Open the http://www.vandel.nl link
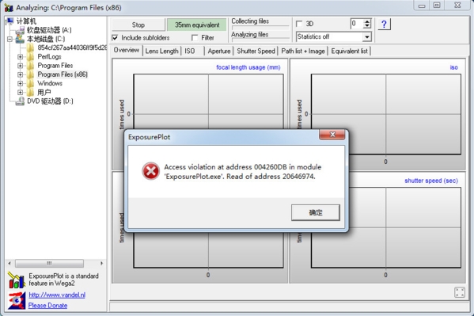The height and width of the screenshot is (316, 474). click(x=57, y=295)
